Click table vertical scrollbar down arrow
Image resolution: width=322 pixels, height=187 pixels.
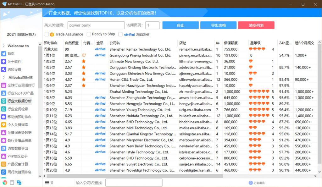click(x=319, y=172)
